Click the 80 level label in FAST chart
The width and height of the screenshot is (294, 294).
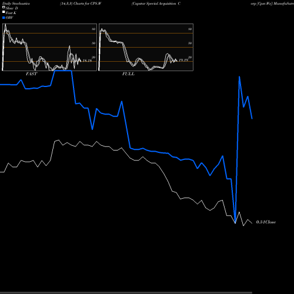pos(93,29)
